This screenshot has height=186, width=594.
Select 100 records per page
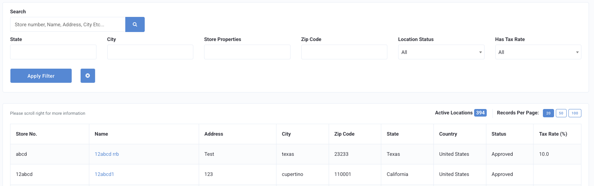(575, 113)
